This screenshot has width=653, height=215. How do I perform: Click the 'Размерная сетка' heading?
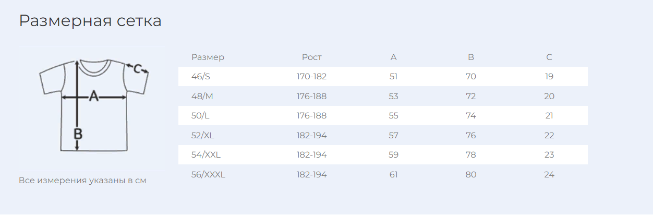[x=90, y=21]
